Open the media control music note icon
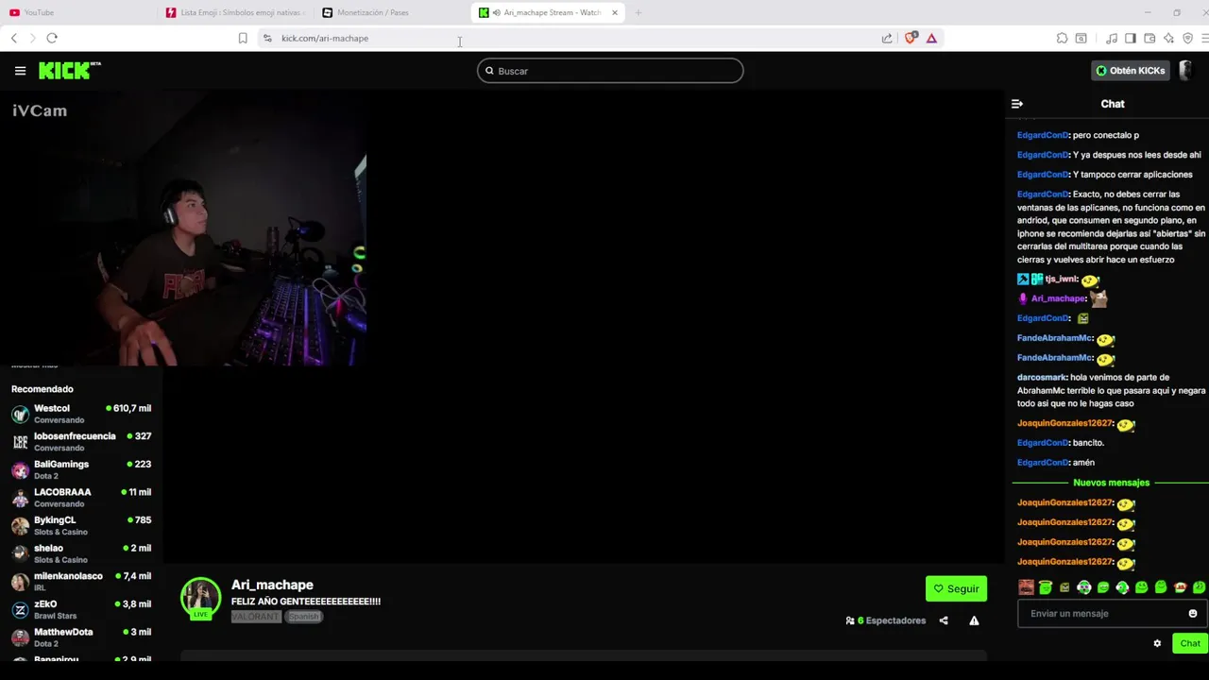The height and width of the screenshot is (680, 1209). pyautogui.click(x=1112, y=38)
